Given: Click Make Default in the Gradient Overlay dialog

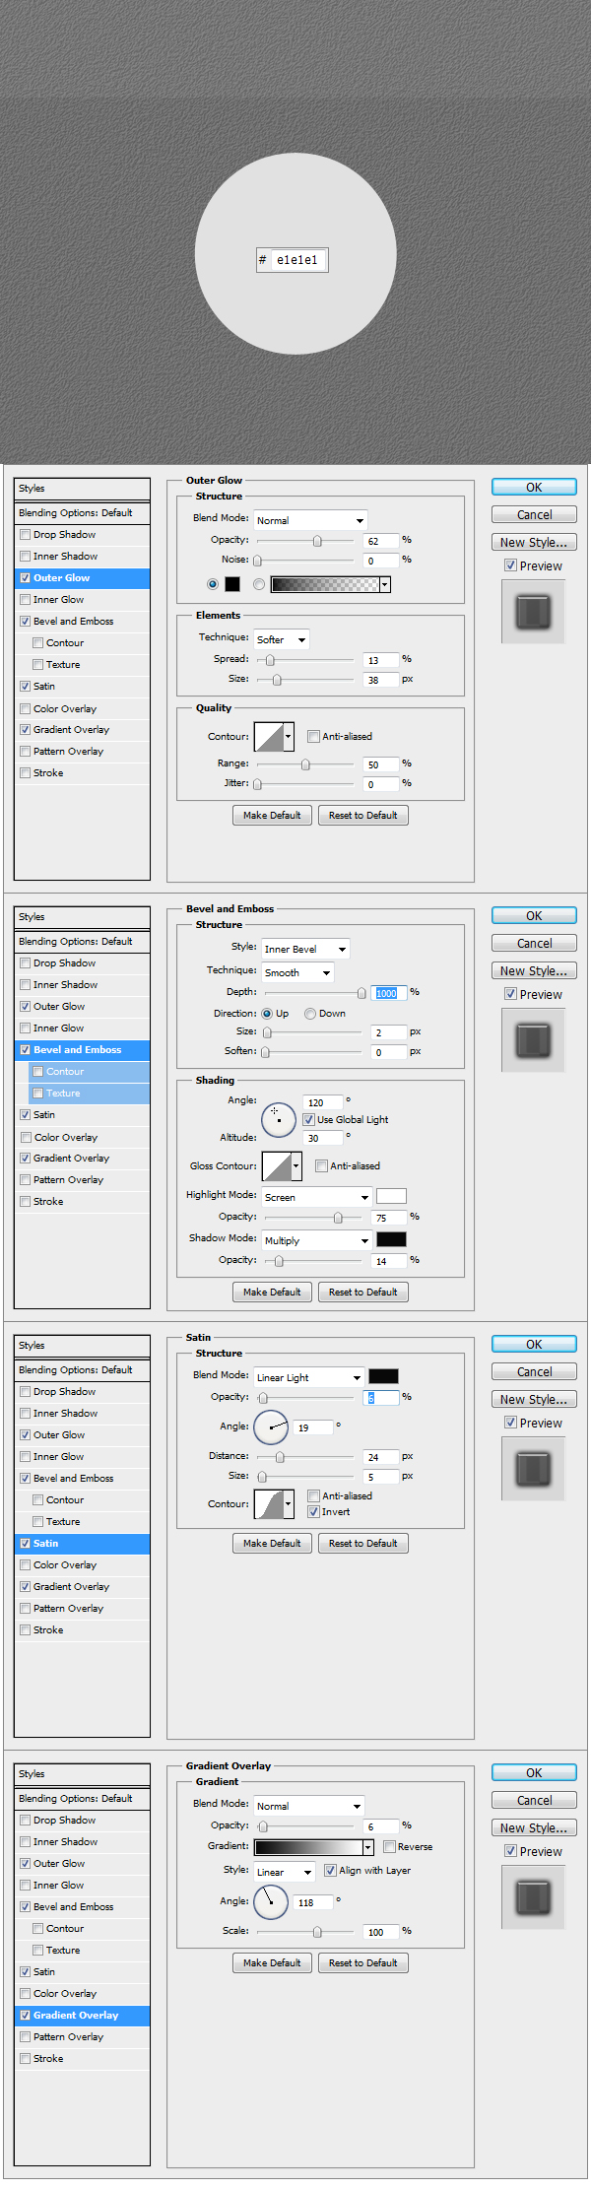Looking at the screenshot, I should pyautogui.click(x=272, y=1962).
